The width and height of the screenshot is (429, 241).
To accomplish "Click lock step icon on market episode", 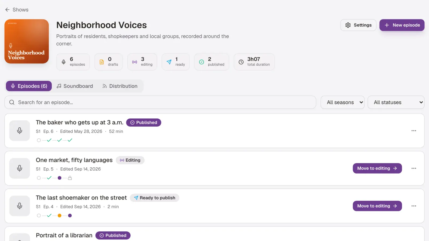I will 70,178.
